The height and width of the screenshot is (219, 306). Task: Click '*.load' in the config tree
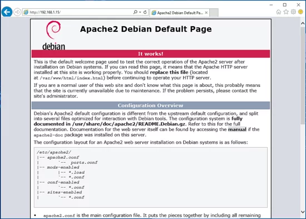point(77,172)
